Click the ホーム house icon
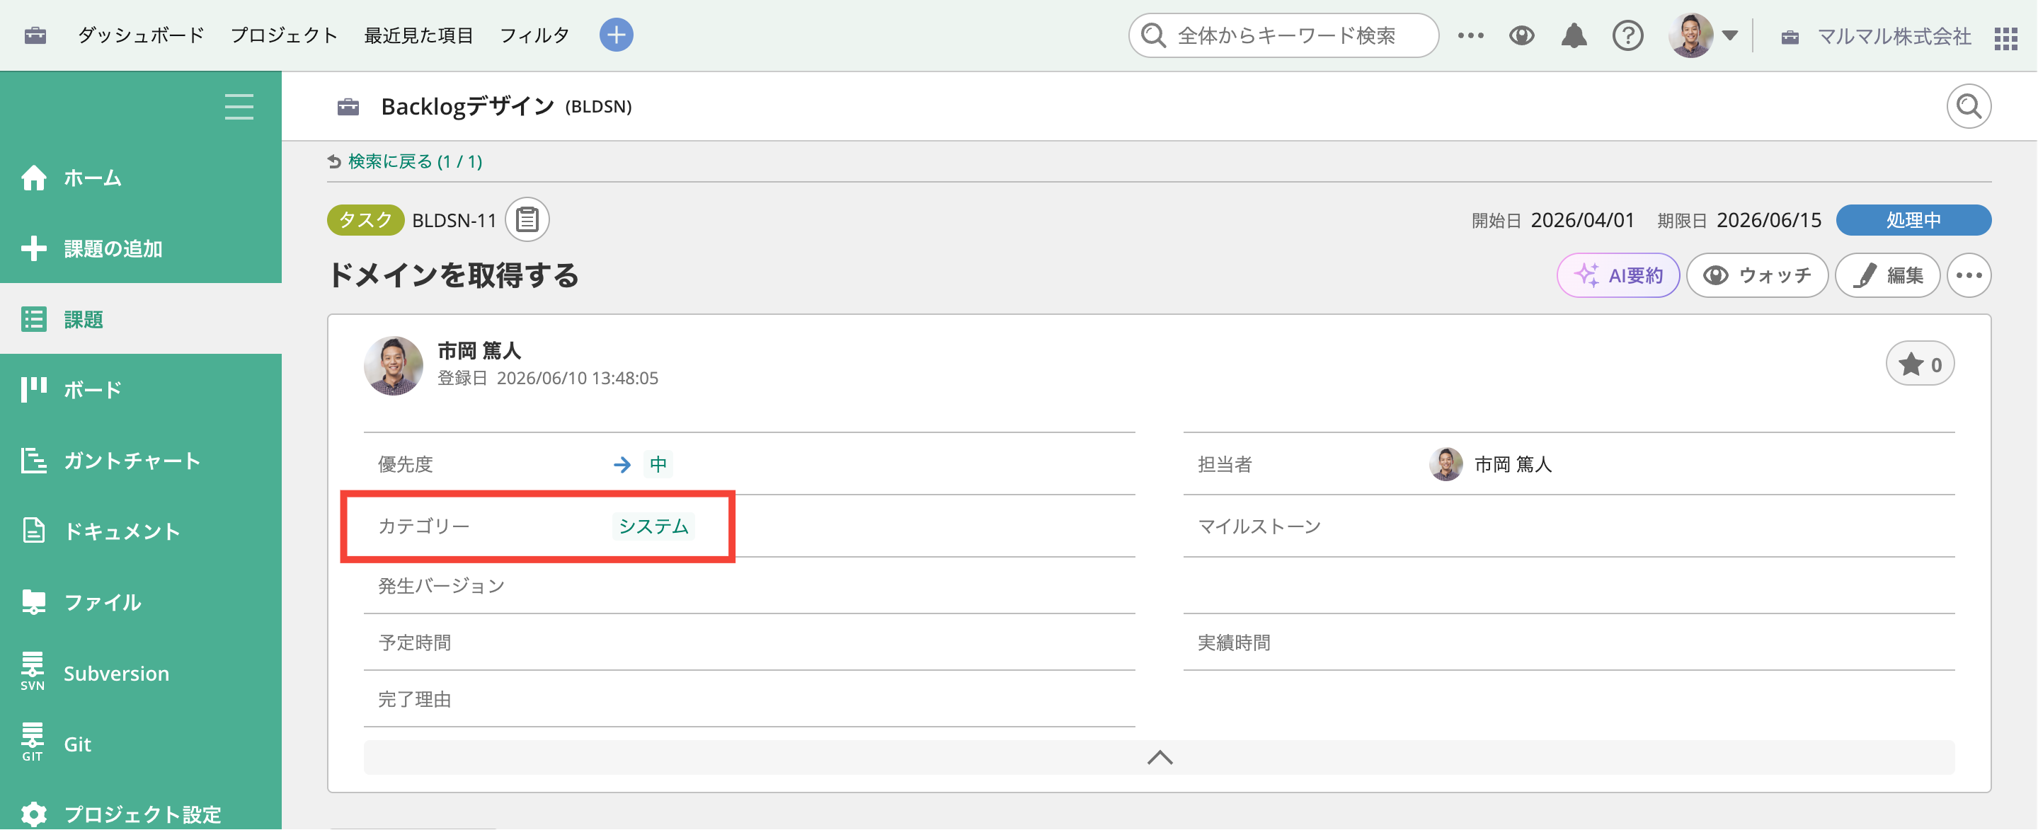Screen dimensions: 2038x830 point(33,178)
